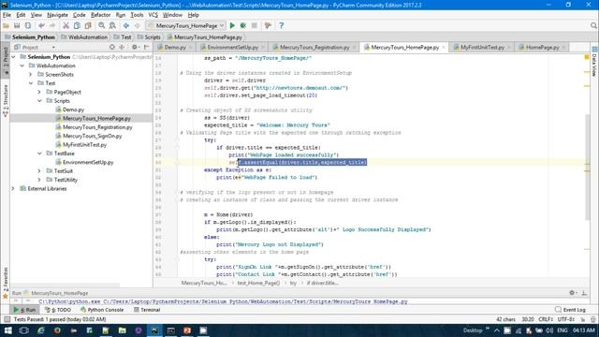Click the Find magnifier icon
This screenshot has width=599, height=337.
[x=102, y=25]
